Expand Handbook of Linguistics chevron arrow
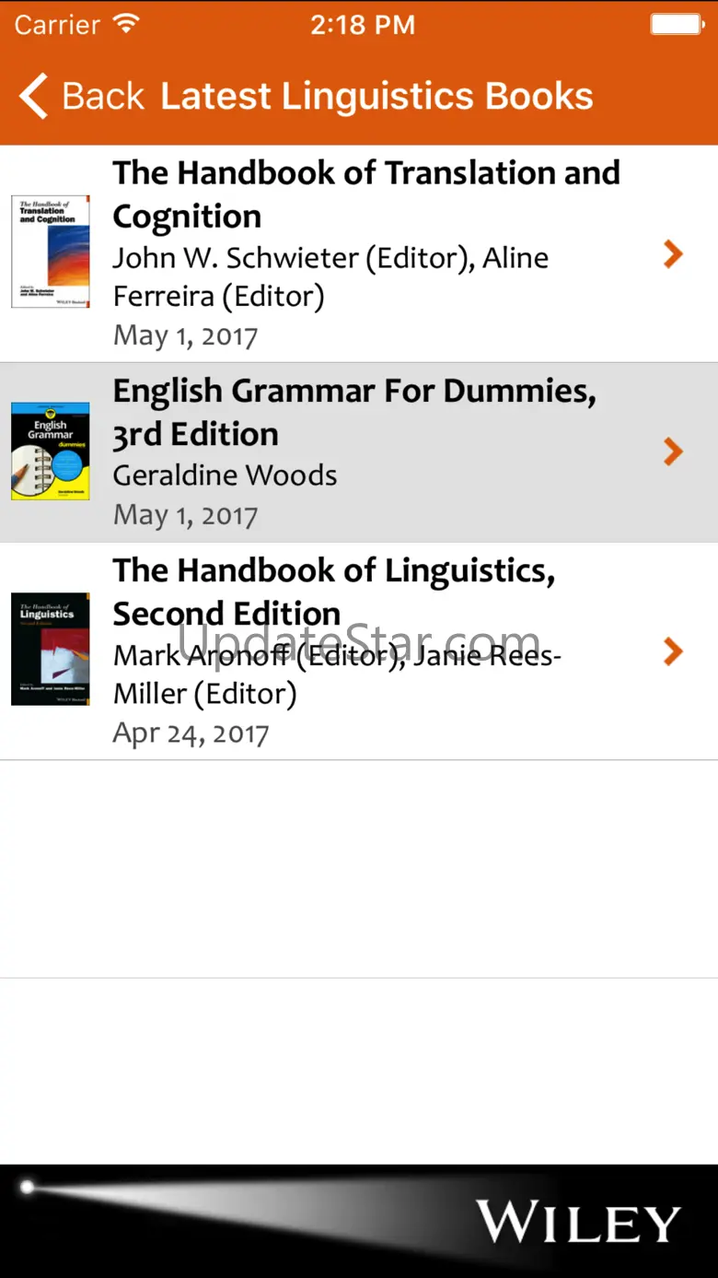This screenshot has height=1278, width=718. (x=674, y=651)
